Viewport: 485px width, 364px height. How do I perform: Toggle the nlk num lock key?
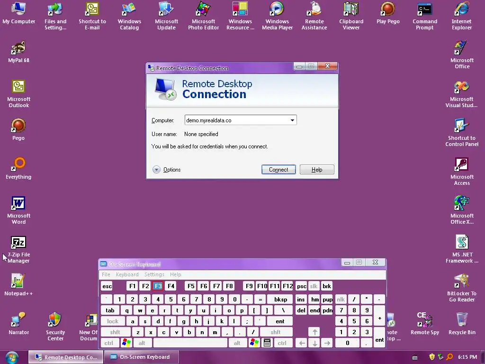[341, 300]
